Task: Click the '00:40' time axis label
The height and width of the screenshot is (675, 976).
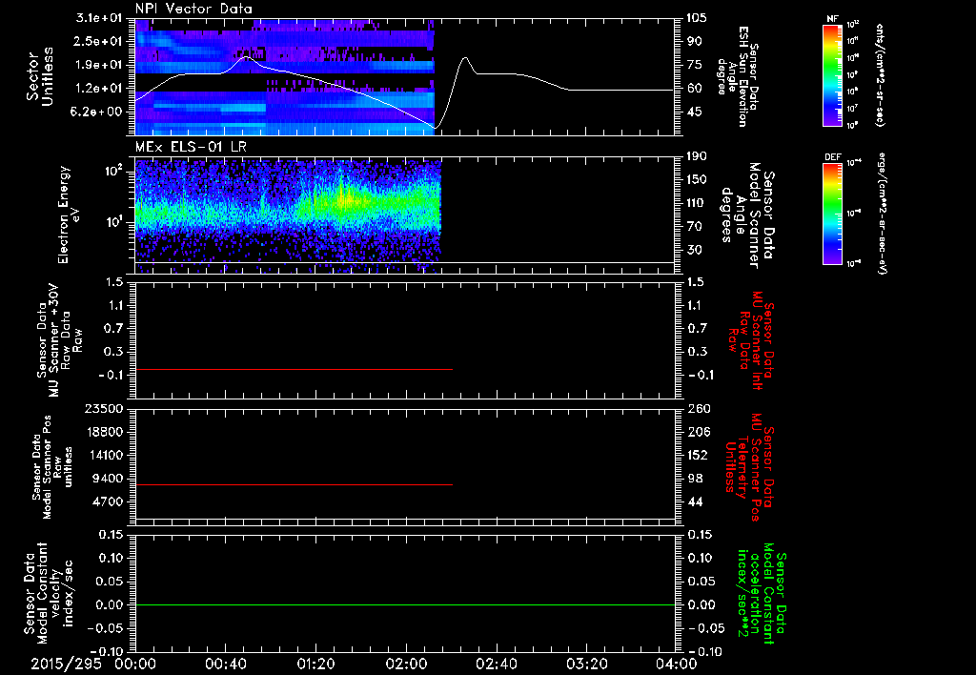Action: point(225,664)
